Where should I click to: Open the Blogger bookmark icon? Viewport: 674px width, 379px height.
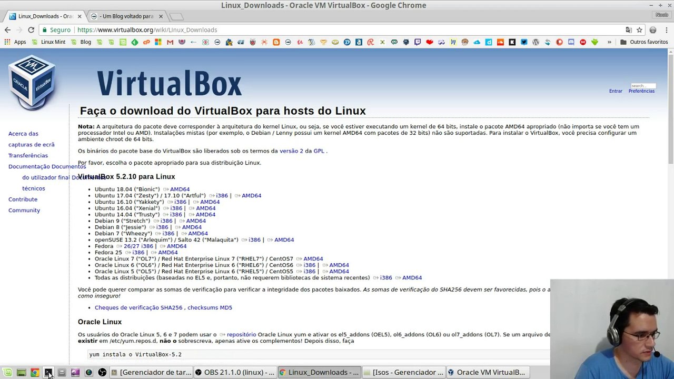tap(276, 42)
